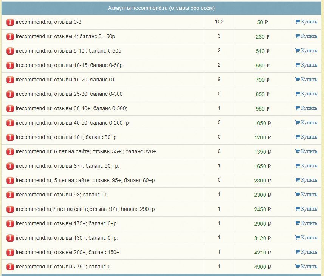Viewport: 324px width, 276px height.
Task: Select the red icon next to 'отзывы 15-20'
Action: coord(10,80)
